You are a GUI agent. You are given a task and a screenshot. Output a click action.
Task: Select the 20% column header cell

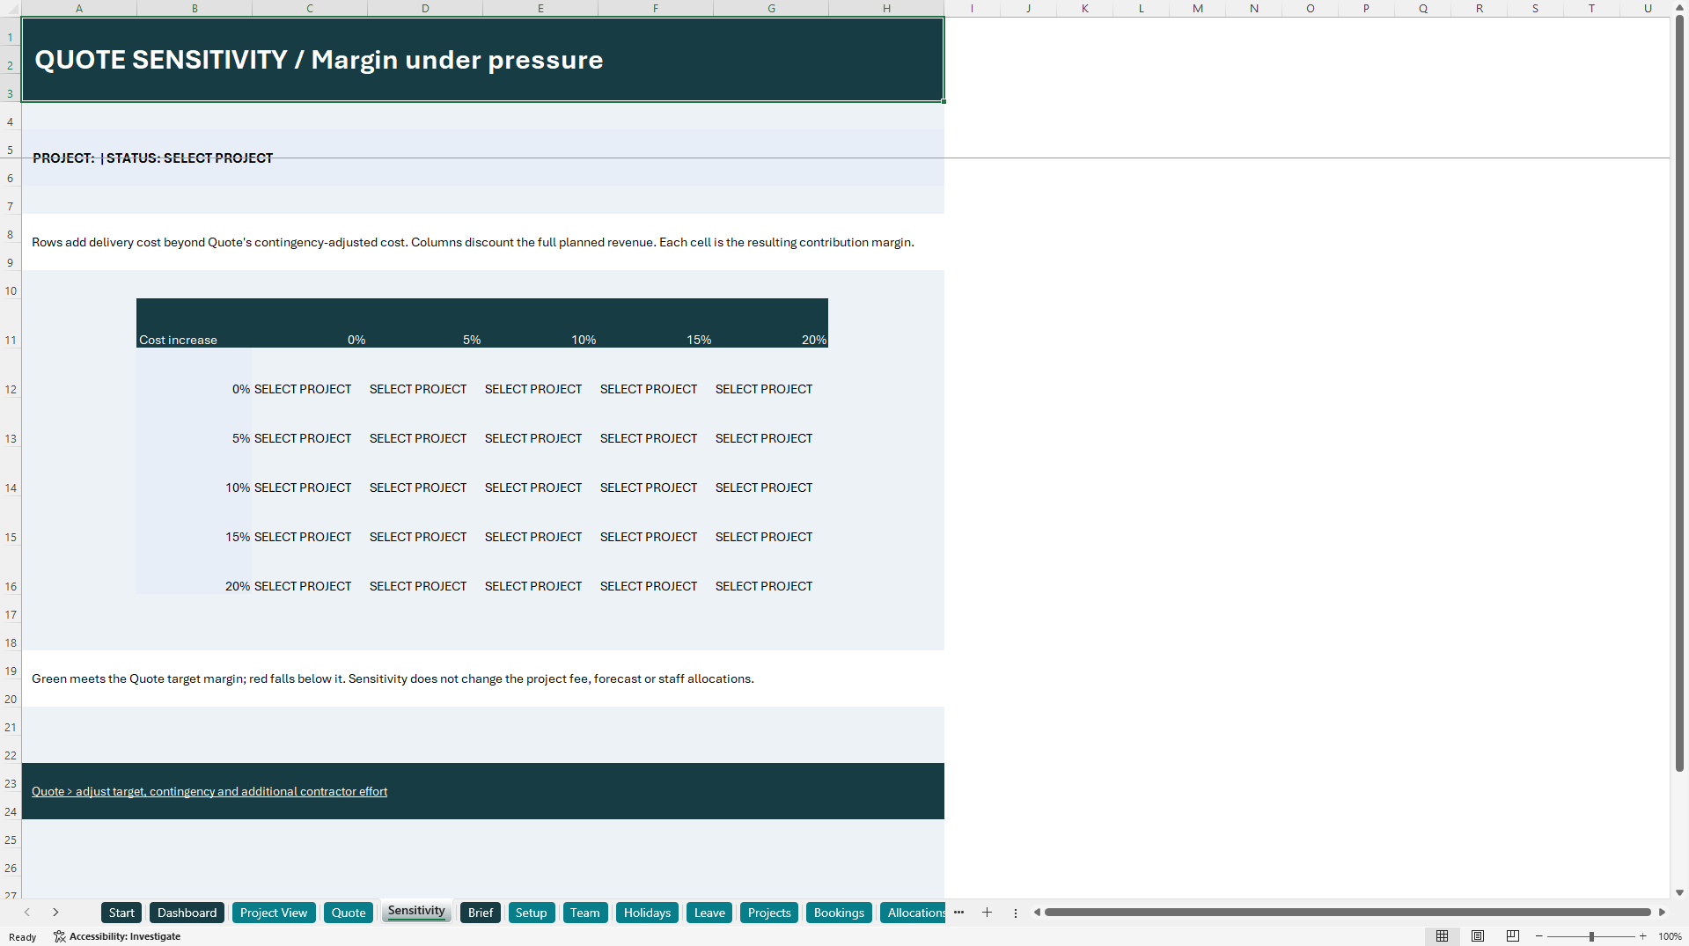(771, 323)
